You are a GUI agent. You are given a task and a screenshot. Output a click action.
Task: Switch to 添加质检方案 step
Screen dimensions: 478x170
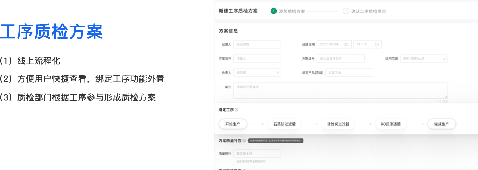292,11
